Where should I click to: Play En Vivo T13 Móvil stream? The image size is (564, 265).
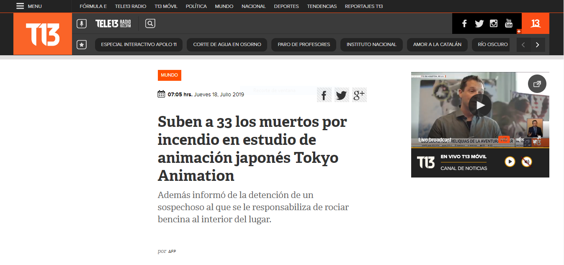tap(510, 162)
